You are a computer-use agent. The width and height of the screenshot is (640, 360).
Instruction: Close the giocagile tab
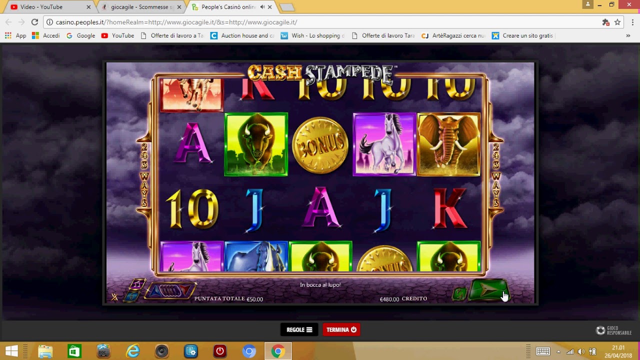tap(179, 7)
